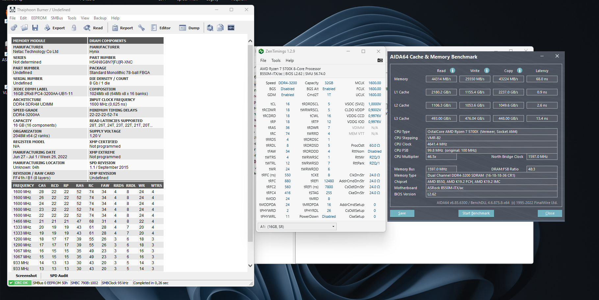Open the Report from the toolbar
The image size is (599, 300).
pyautogui.click(x=122, y=28)
